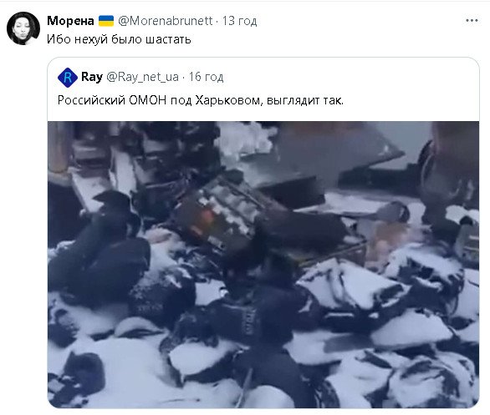The width and height of the screenshot is (490, 415).
Task: Open Морена's profile picture avatar
Action: (23, 28)
